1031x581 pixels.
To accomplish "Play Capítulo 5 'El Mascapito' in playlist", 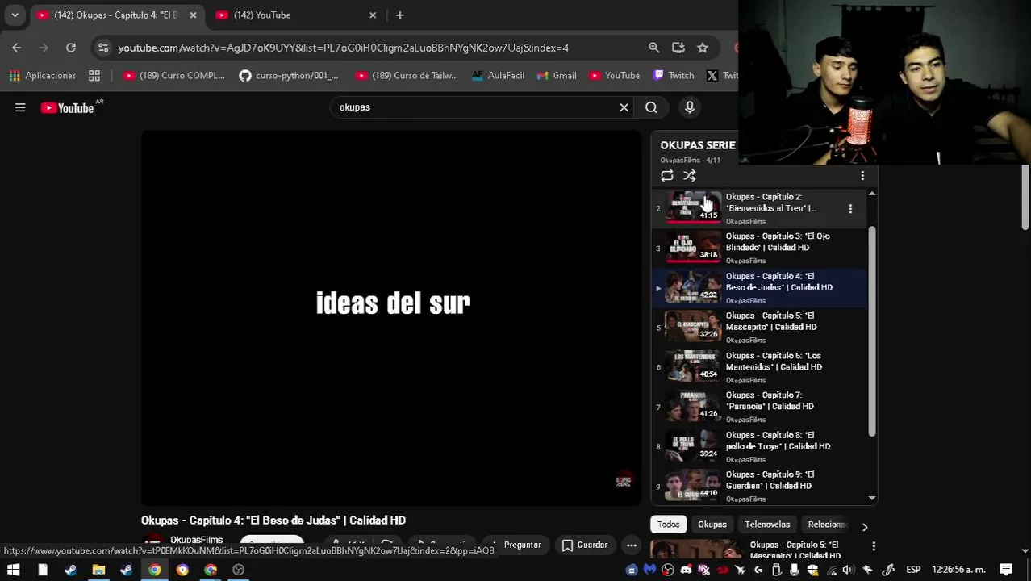I will click(758, 328).
